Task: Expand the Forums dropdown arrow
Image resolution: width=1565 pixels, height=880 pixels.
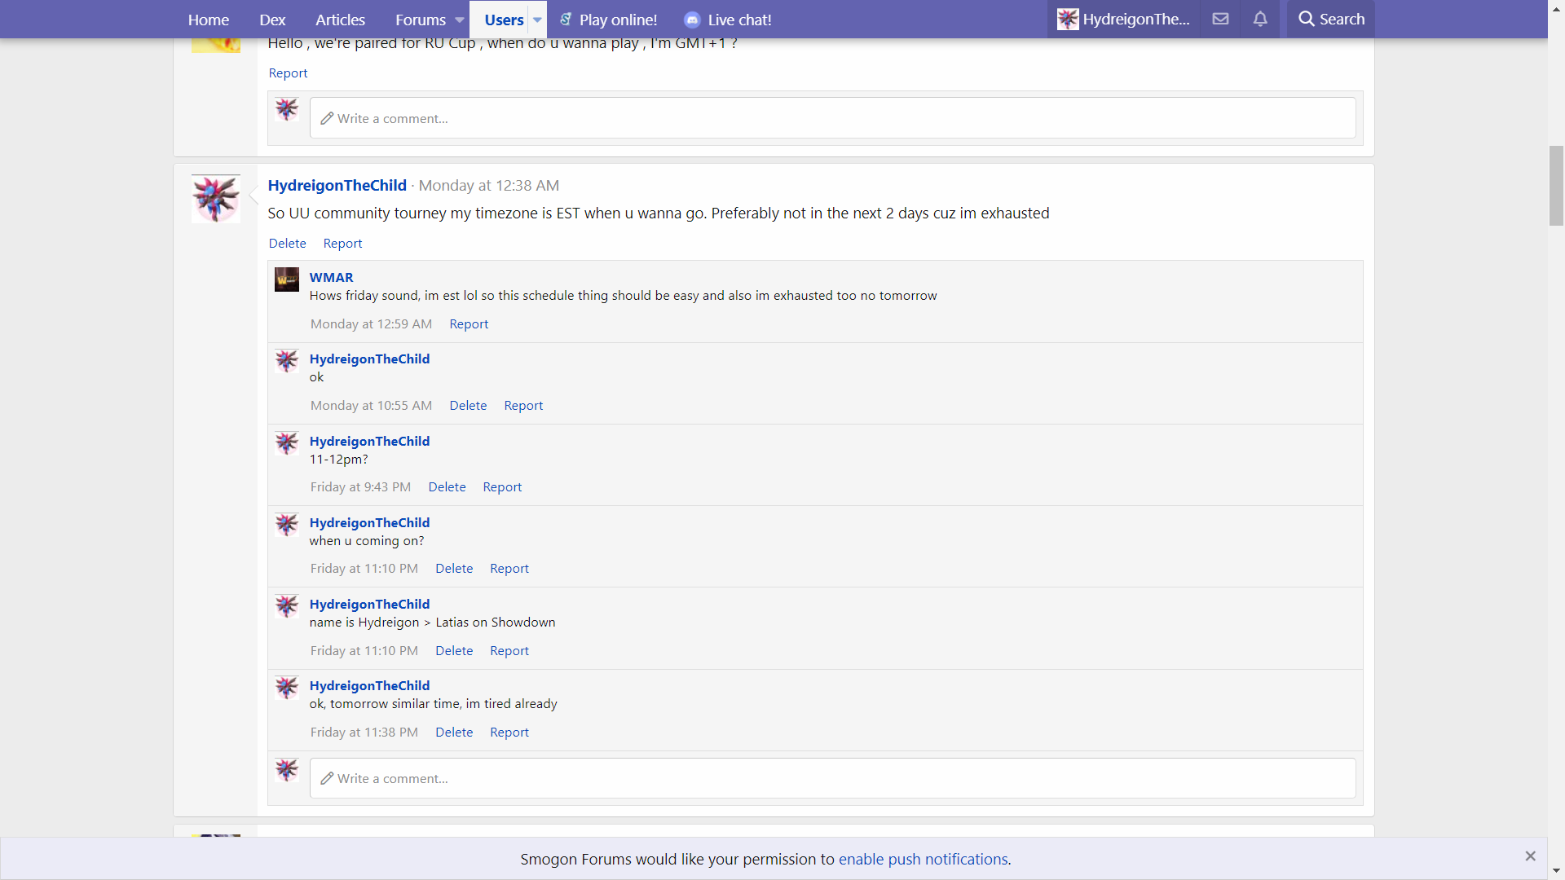Action: (x=460, y=20)
